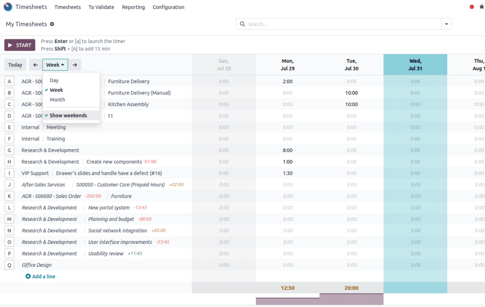Start timer with key K button
The width and height of the screenshot is (485, 307).
[9, 196]
